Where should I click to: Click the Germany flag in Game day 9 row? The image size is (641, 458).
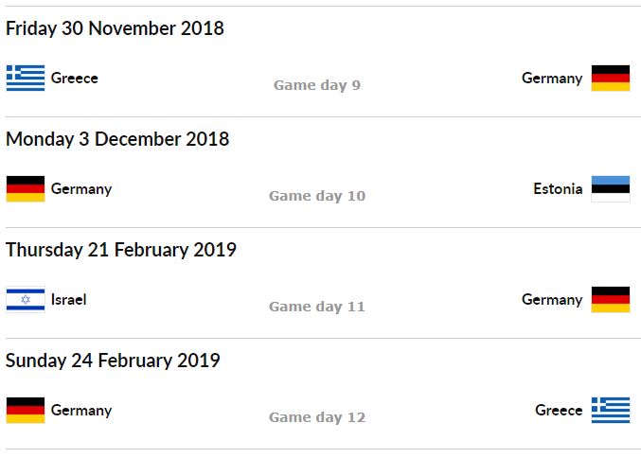tap(611, 78)
